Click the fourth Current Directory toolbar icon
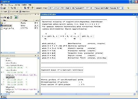The height and width of the screenshot is (99, 138). click(x=11, y=17)
